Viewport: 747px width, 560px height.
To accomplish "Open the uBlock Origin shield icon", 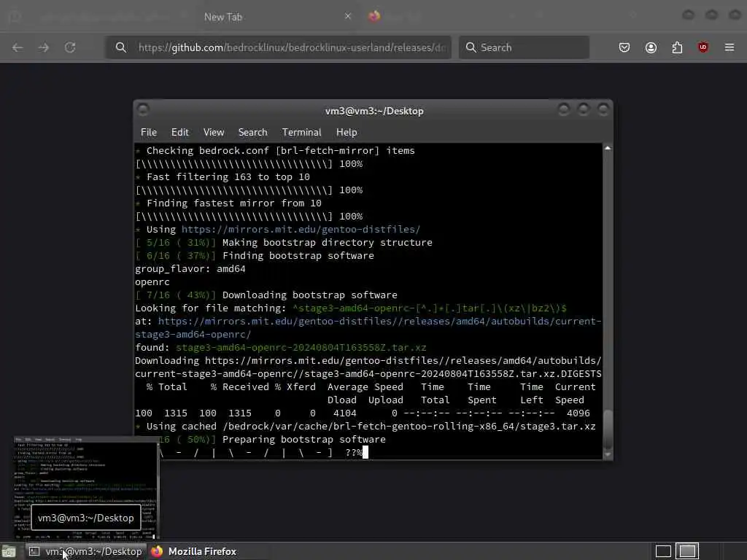I will (x=703, y=47).
